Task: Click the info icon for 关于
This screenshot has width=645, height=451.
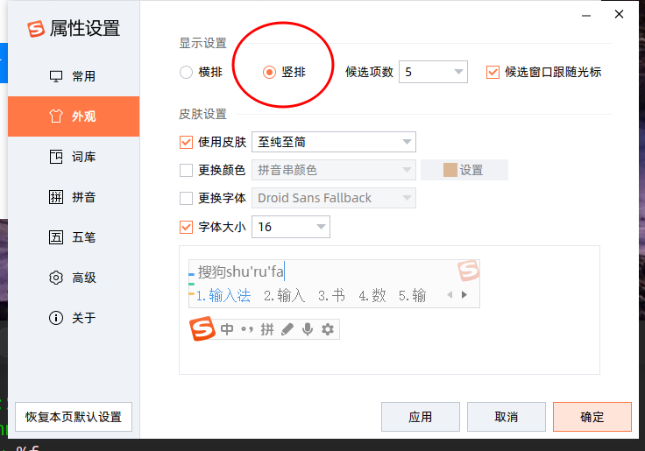Action: coord(56,318)
